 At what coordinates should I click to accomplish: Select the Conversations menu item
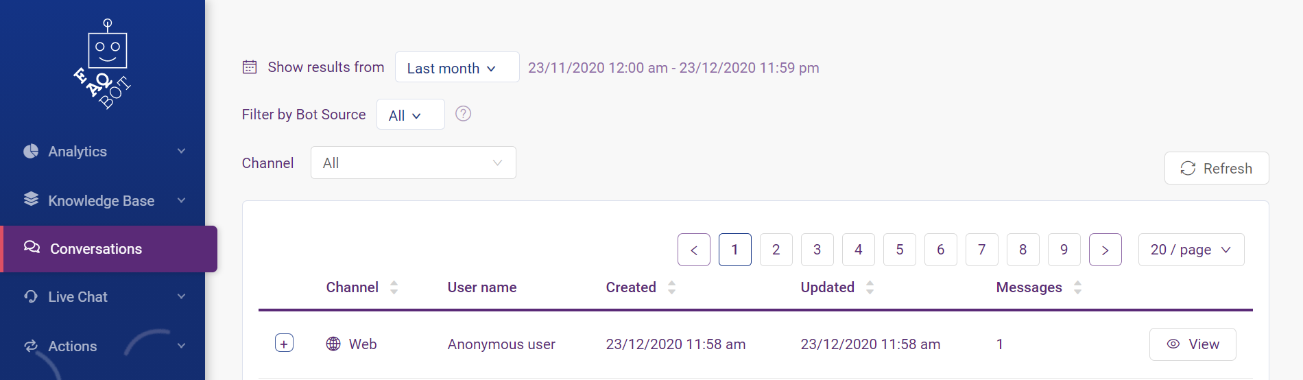pos(108,249)
